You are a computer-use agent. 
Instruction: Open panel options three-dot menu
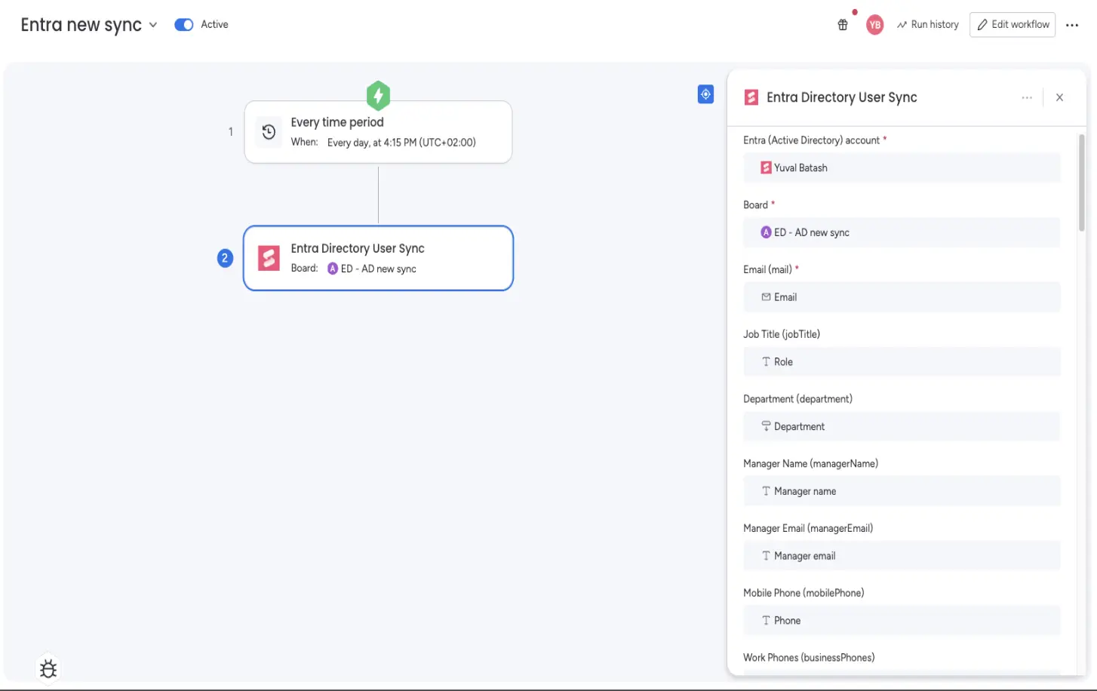coord(1027,97)
